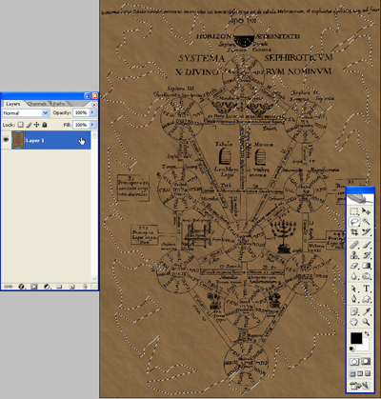
Task: Activate the Zoom magnifier tool
Action: 366,322
